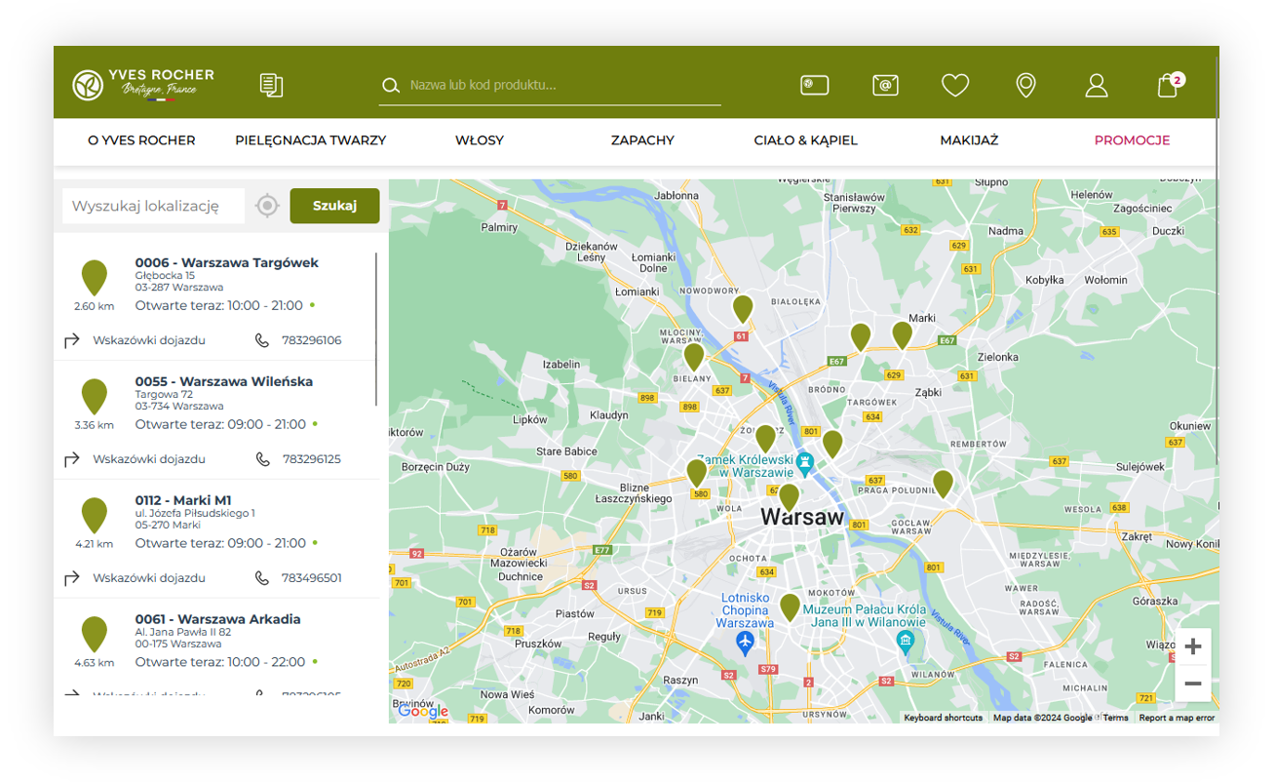The height and width of the screenshot is (782, 1275).
Task: Click phone icon next to 783296125
Action: pos(261,459)
